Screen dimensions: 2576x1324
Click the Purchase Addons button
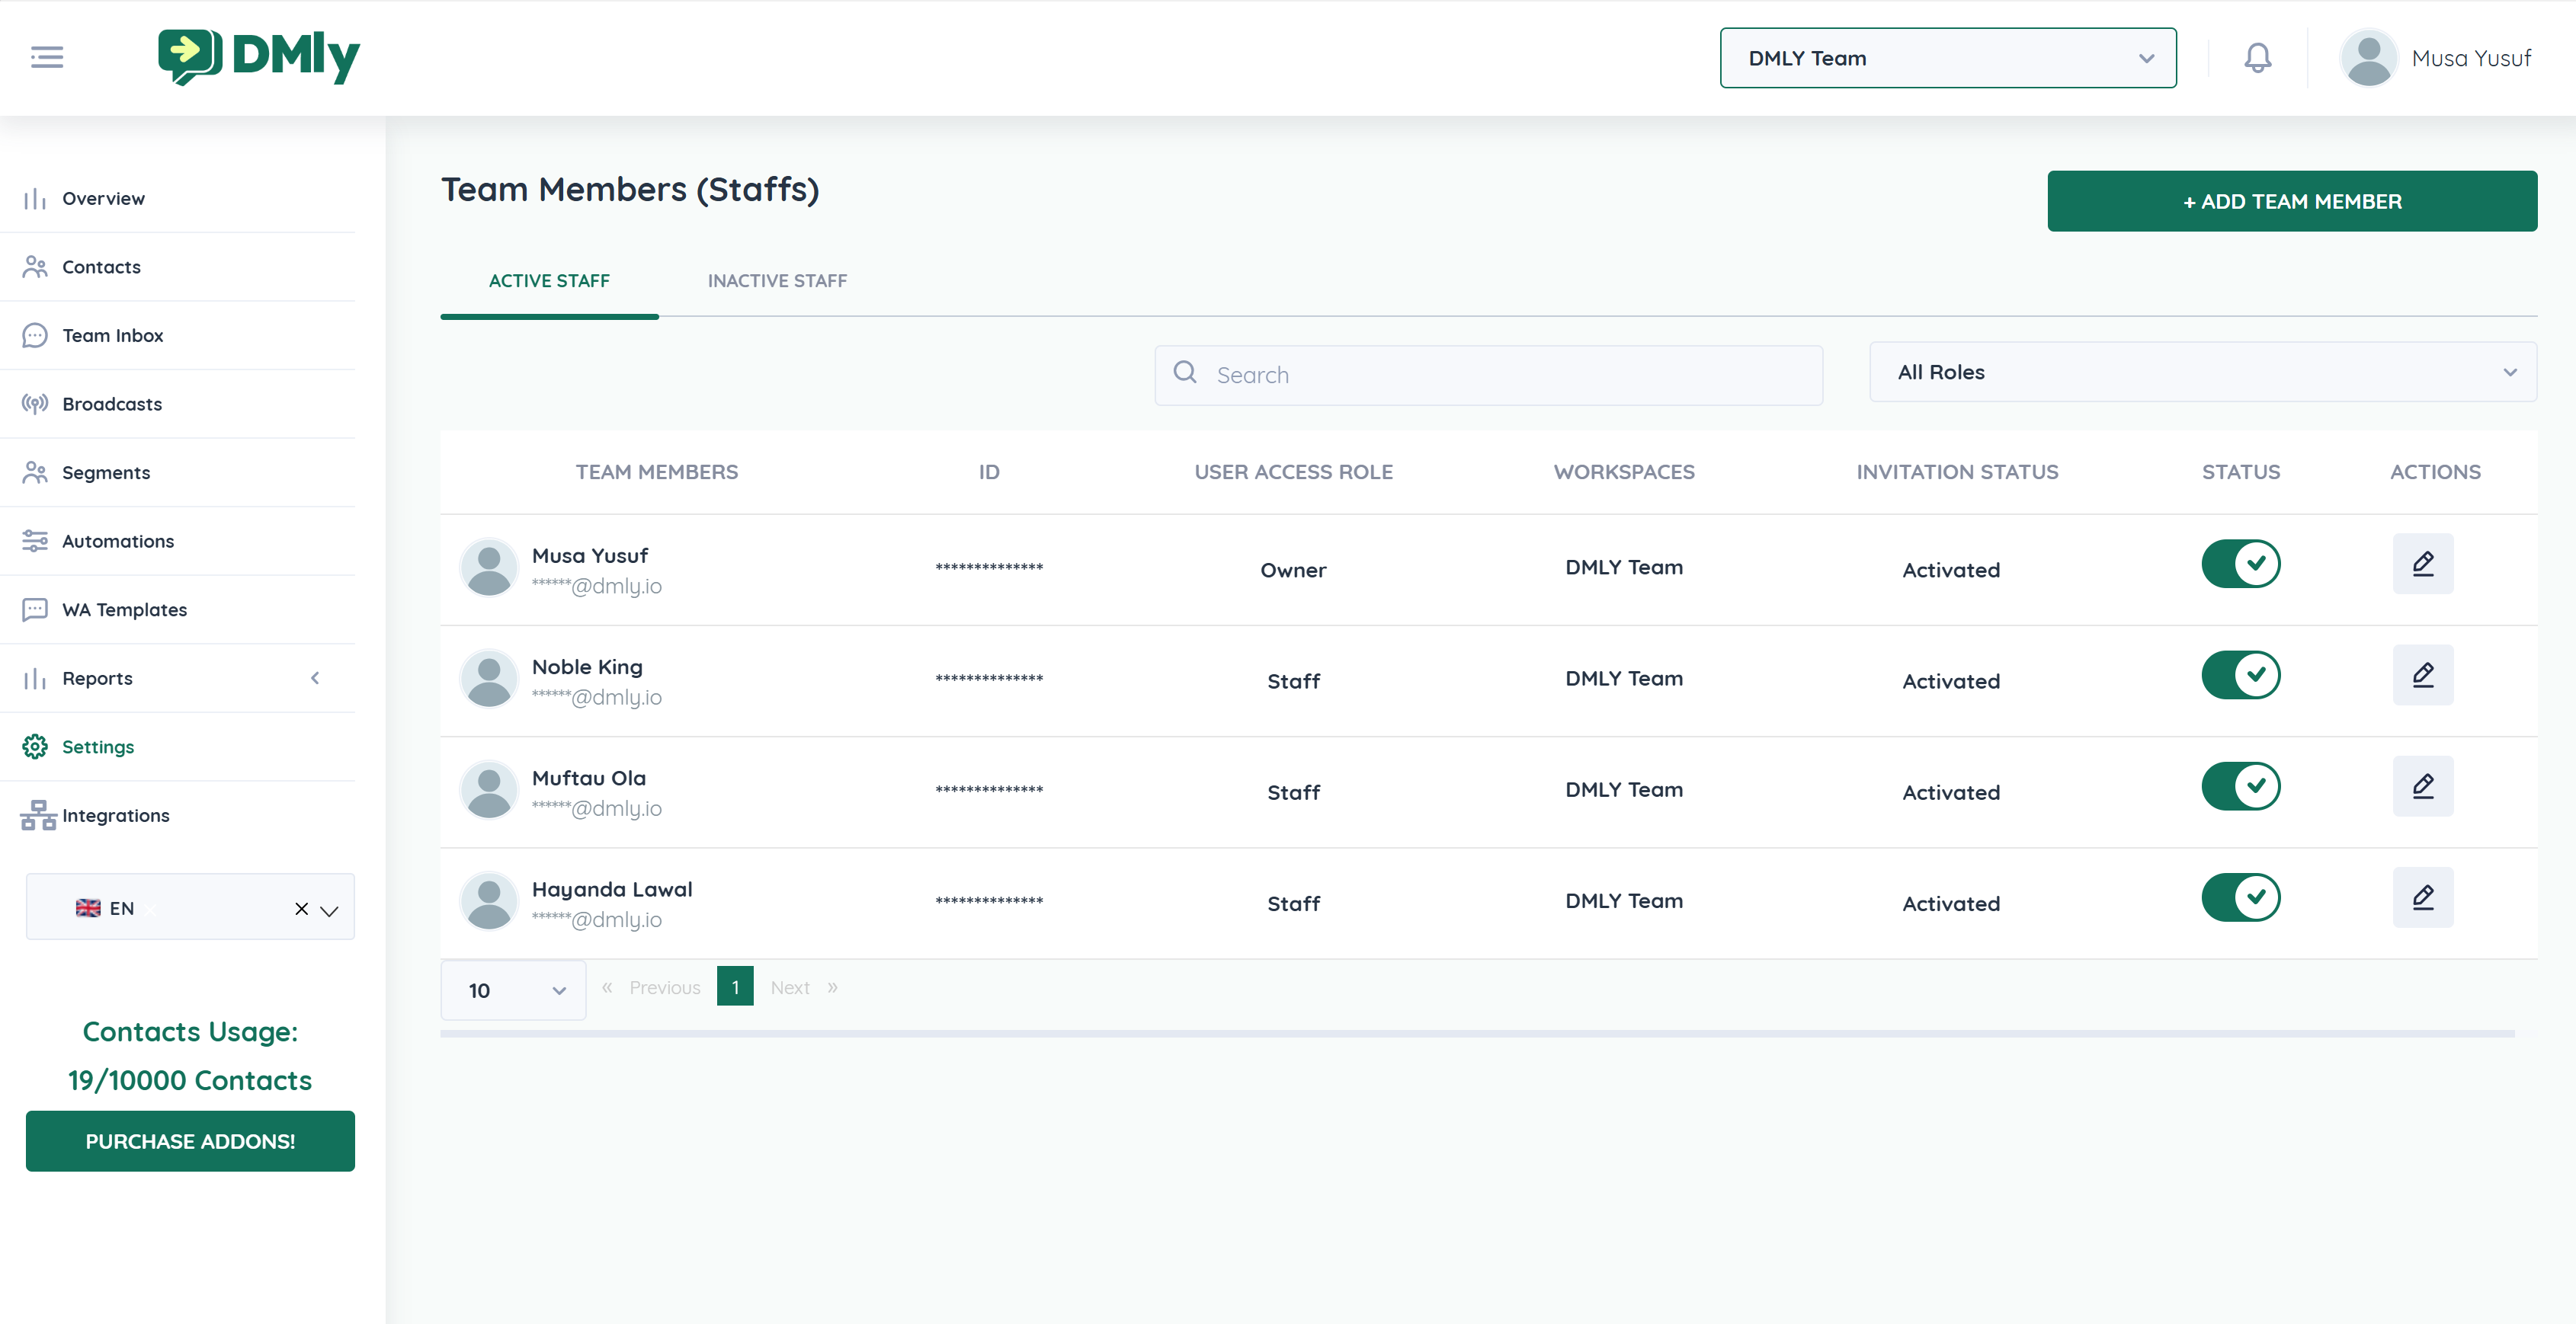[x=190, y=1141]
